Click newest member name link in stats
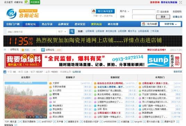This screenshot has height=126, width=186. [76, 72]
